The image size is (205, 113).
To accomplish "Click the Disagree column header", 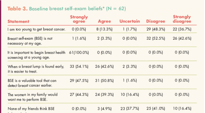I will click(x=156, y=21).
